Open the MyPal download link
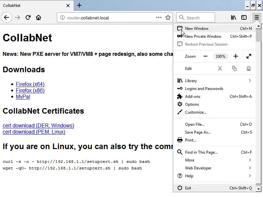This screenshot has height=197, width=263. click(23, 97)
